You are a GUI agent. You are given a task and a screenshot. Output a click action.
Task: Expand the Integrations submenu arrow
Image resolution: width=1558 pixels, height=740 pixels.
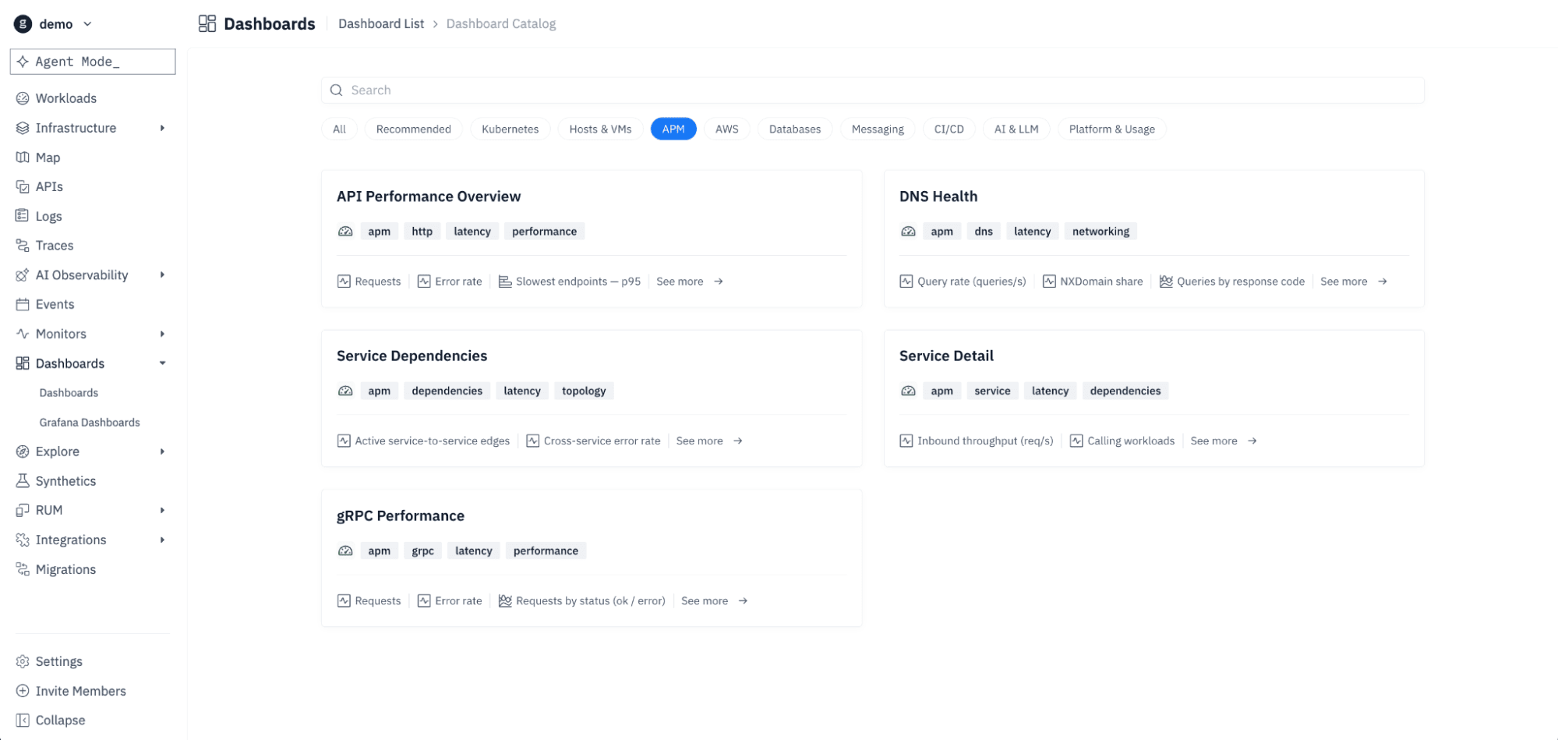click(162, 540)
